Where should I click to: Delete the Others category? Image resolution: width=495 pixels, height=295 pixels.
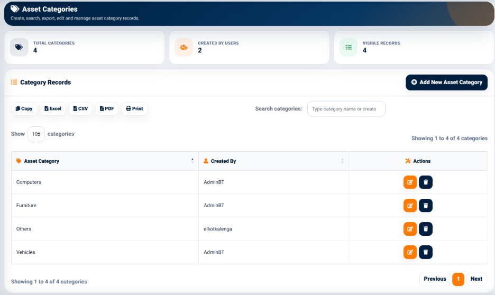pos(426,229)
